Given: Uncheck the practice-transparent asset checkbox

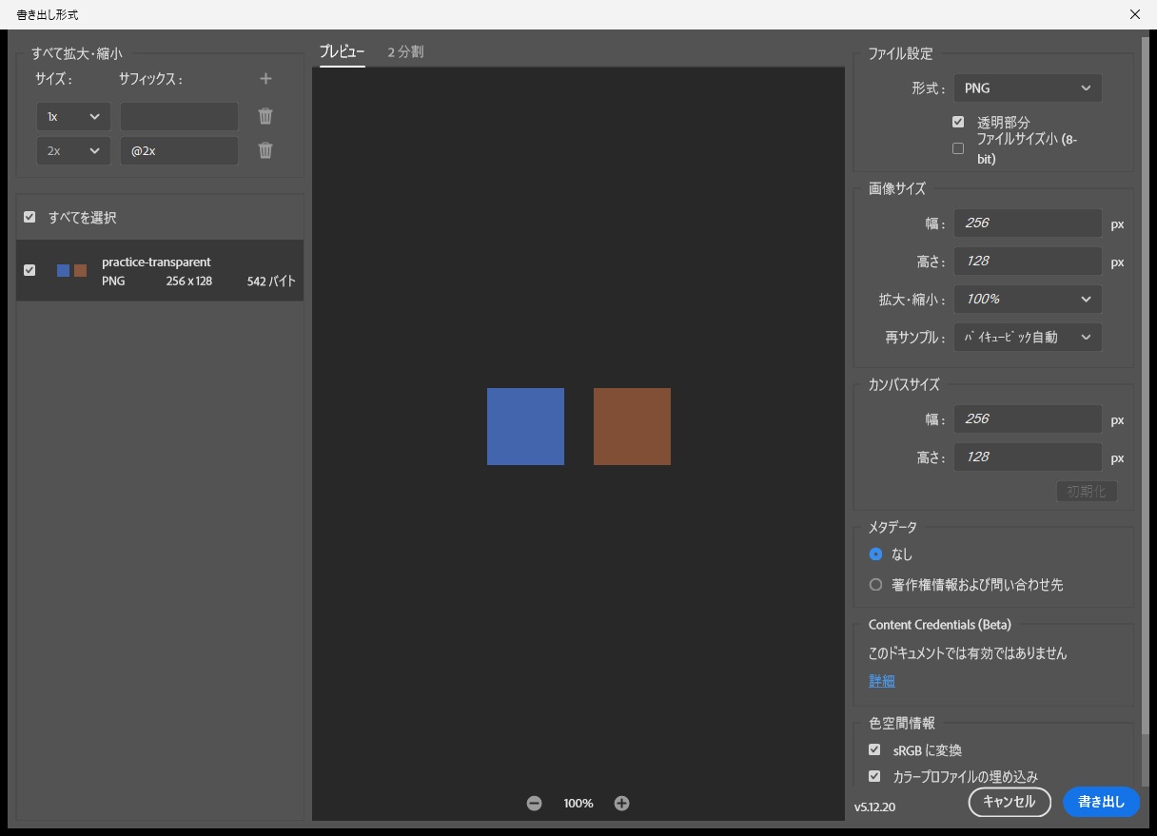Looking at the screenshot, I should coord(29,270).
